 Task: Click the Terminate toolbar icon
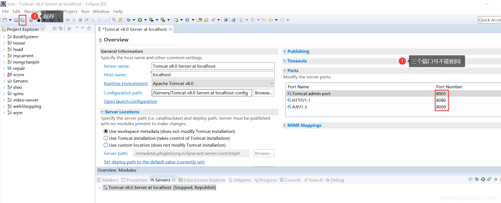pos(80,20)
